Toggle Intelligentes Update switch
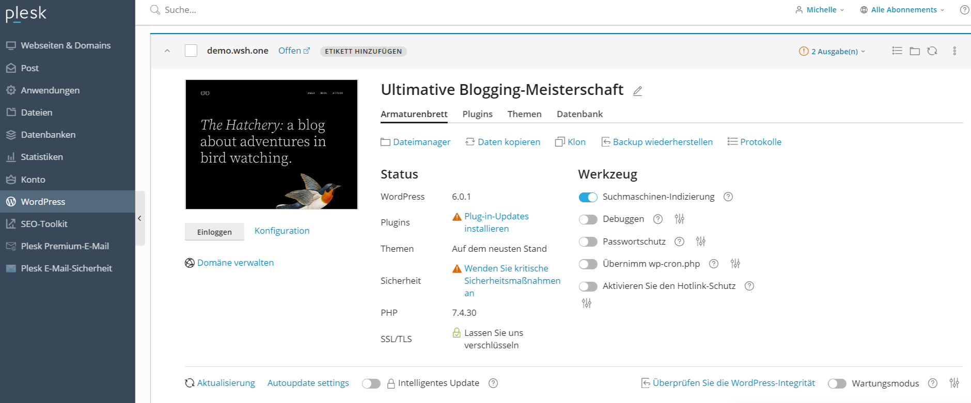Image resolution: width=971 pixels, height=403 pixels. 371,383
